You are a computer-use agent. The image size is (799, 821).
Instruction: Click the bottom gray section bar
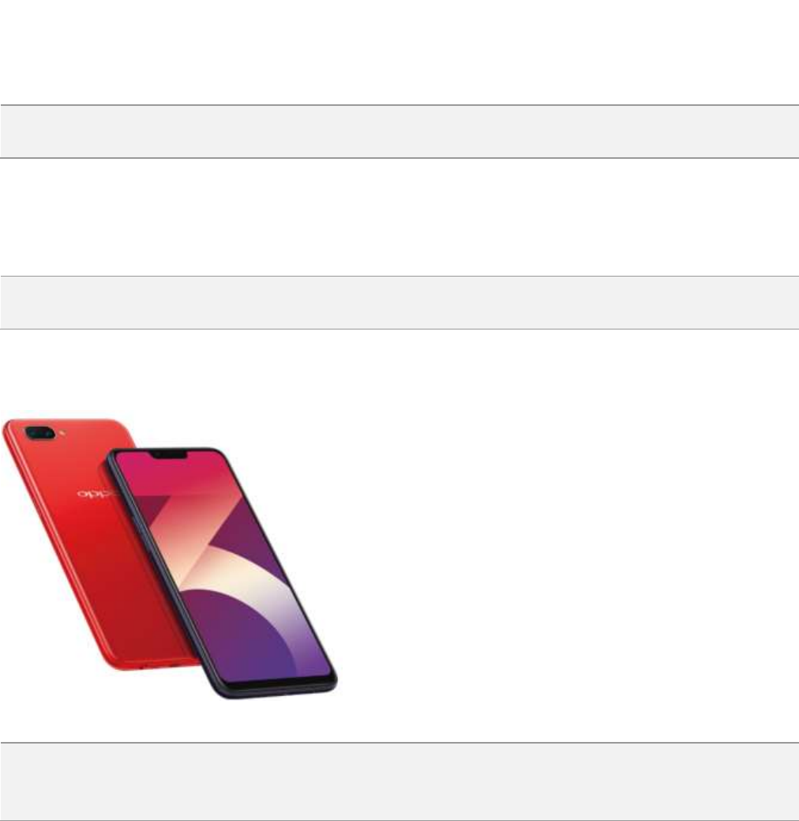(399, 781)
